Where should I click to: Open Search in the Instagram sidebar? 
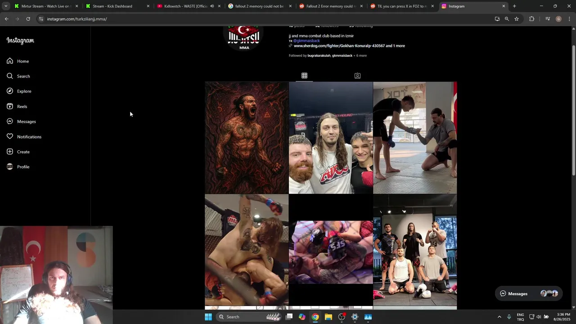pyautogui.click(x=18, y=76)
